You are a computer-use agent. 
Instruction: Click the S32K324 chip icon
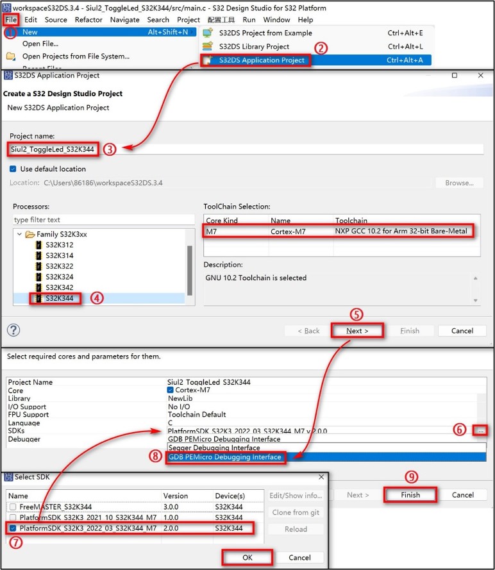pos(38,277)
